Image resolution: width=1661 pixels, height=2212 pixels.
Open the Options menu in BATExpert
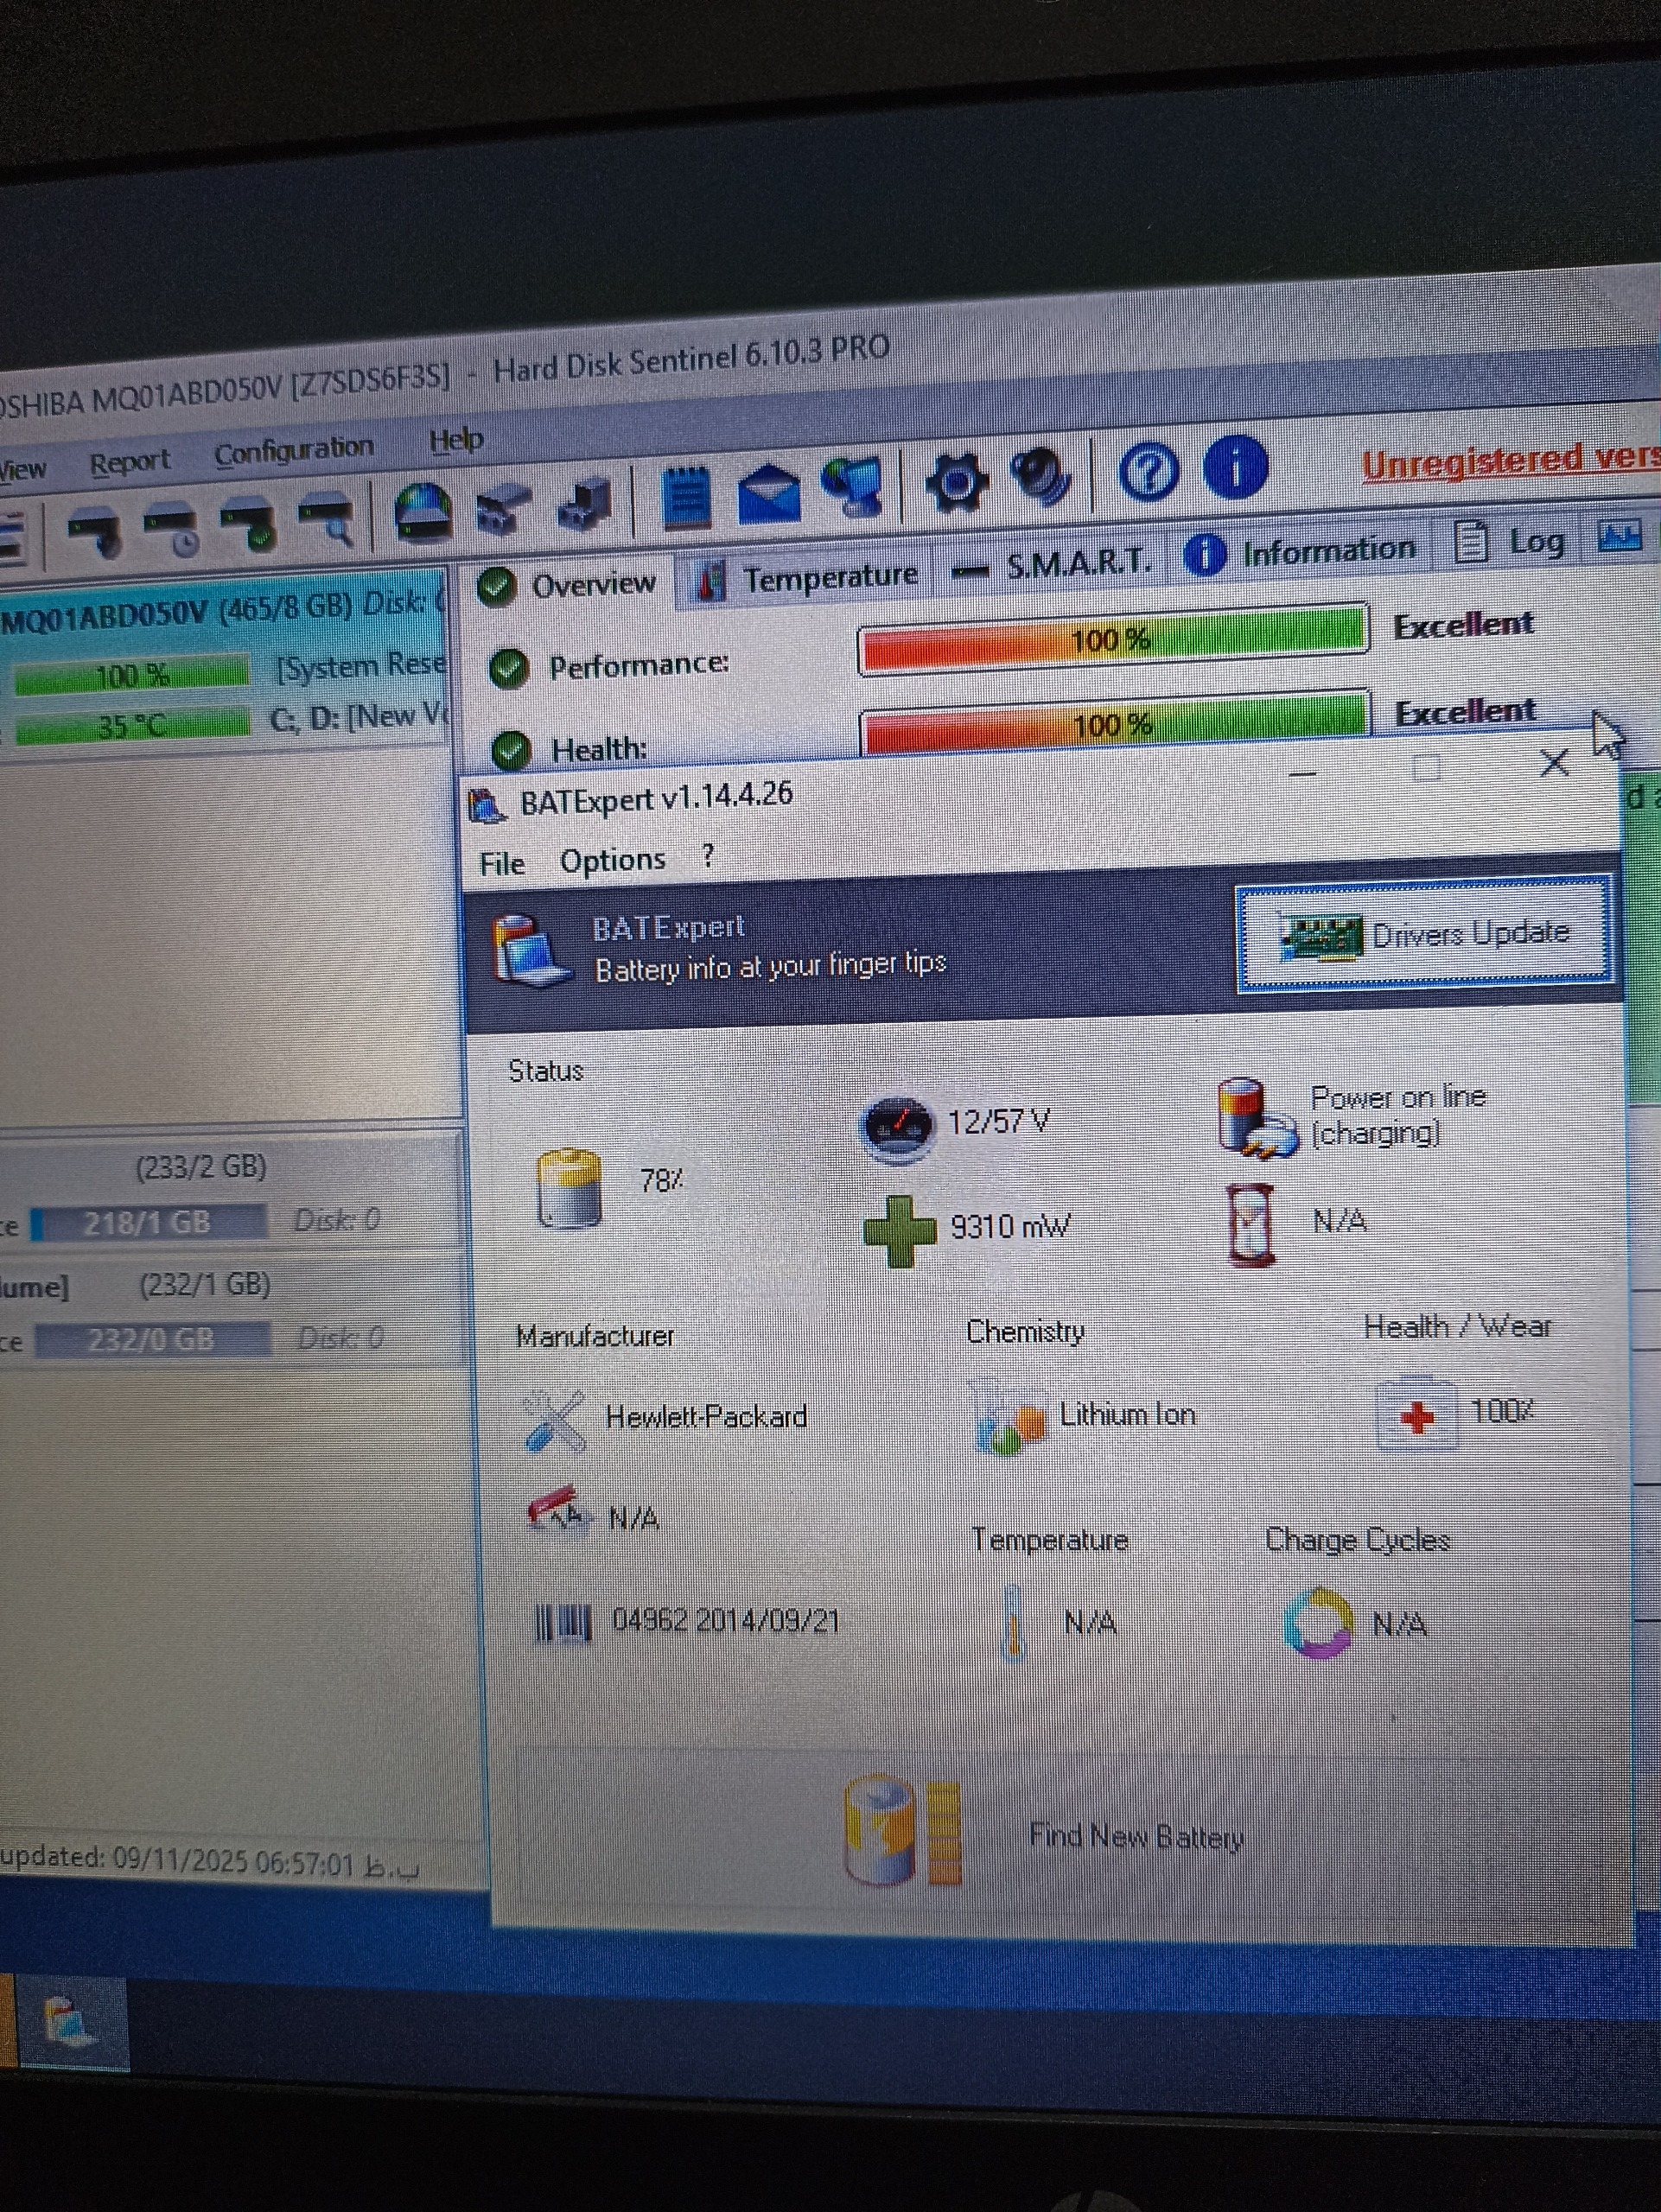pyautogui.click(x=612, y=860)
